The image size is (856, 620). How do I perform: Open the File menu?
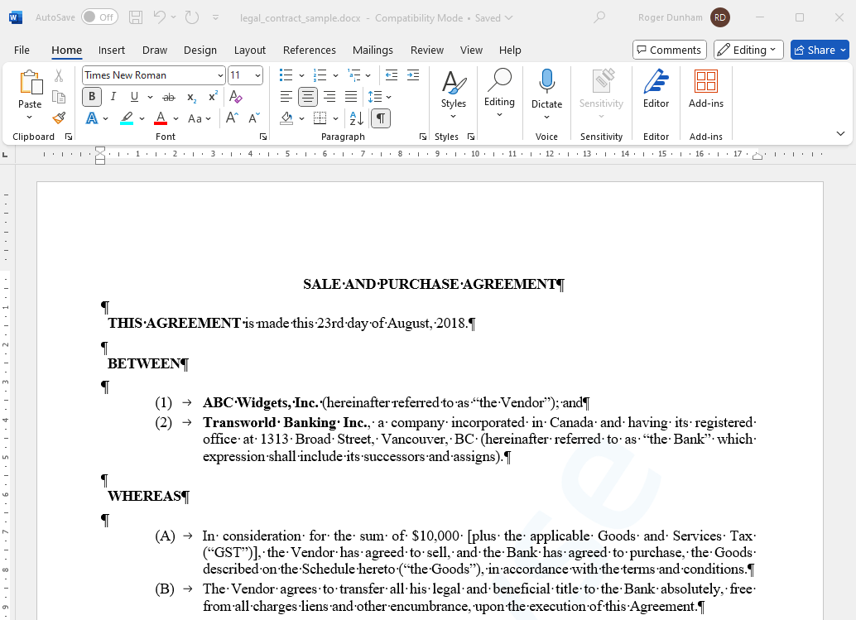(x=22, y=50)
